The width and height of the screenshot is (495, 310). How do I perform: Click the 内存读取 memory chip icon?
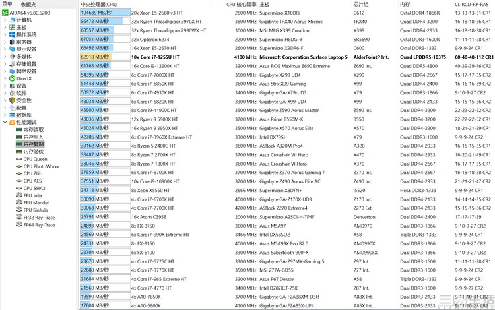(x=19, y=130)
